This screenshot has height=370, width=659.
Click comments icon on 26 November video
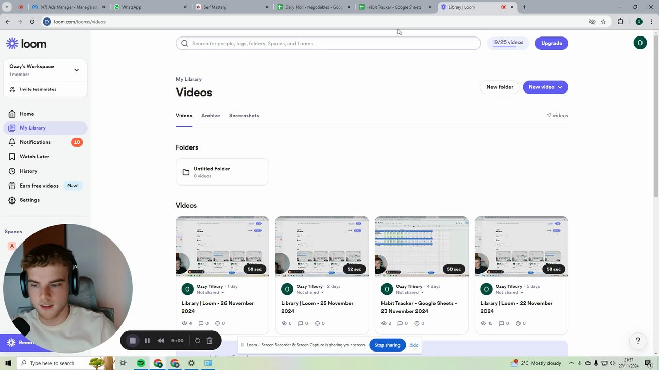(201, 323)
